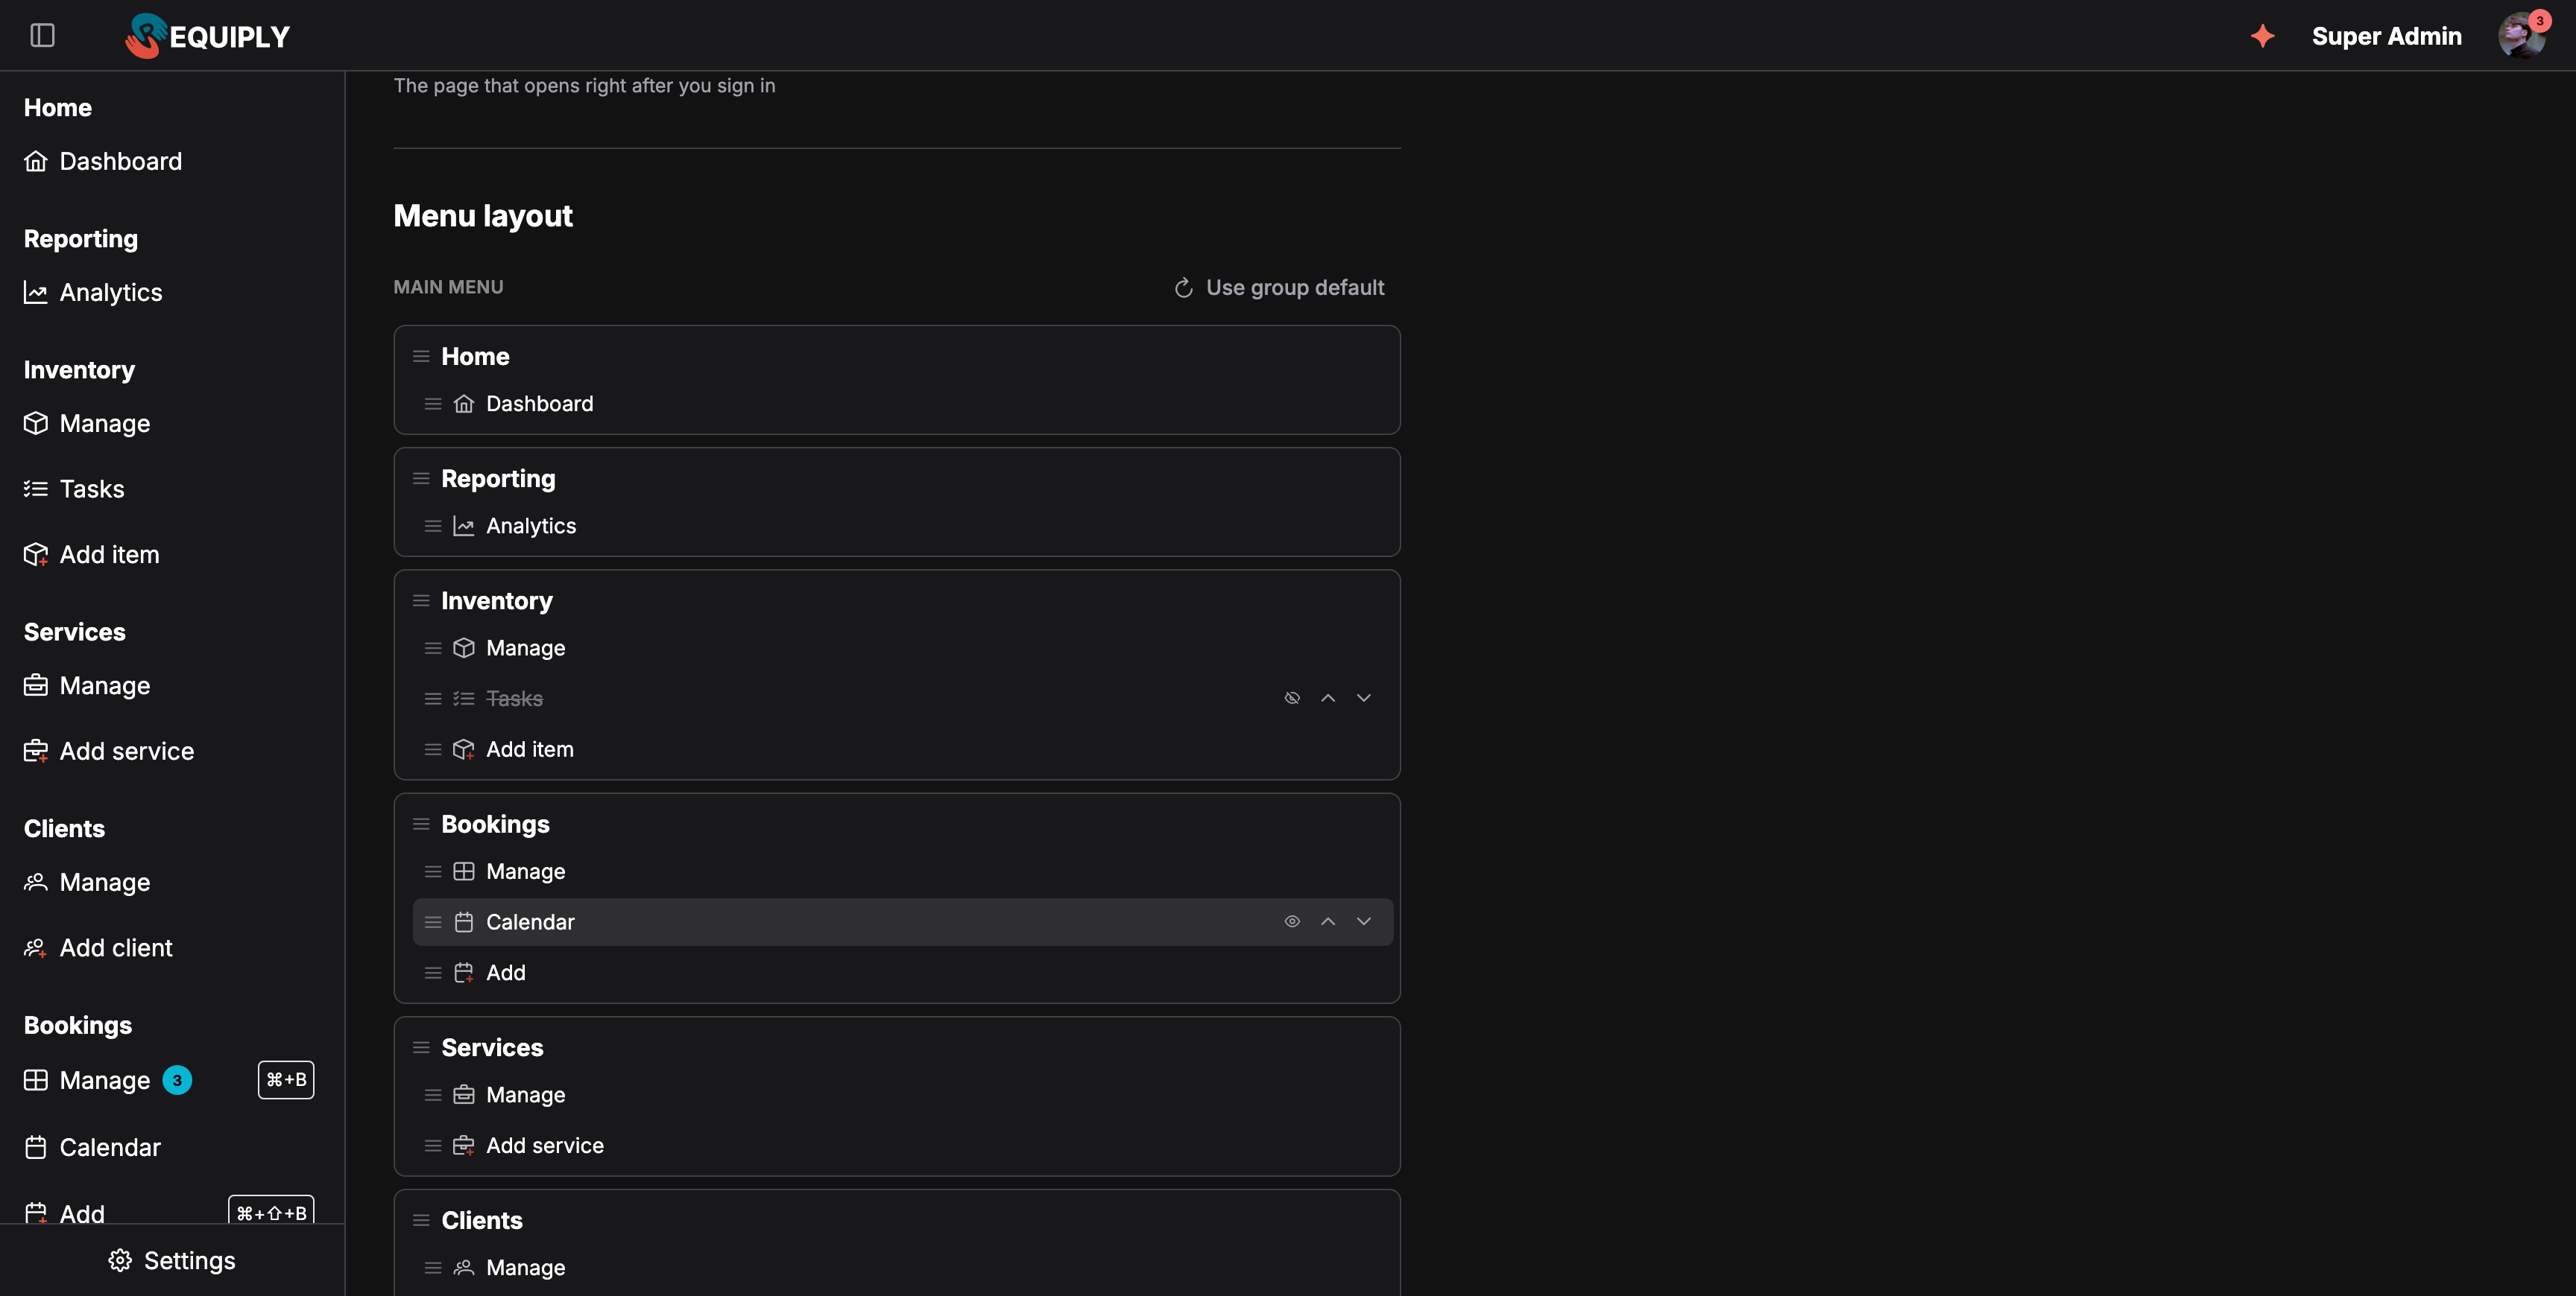Viewport: 2576px width, 1296px height.
Task: Click the drag handle for Reporting group
Action: [x=421, y=479]
